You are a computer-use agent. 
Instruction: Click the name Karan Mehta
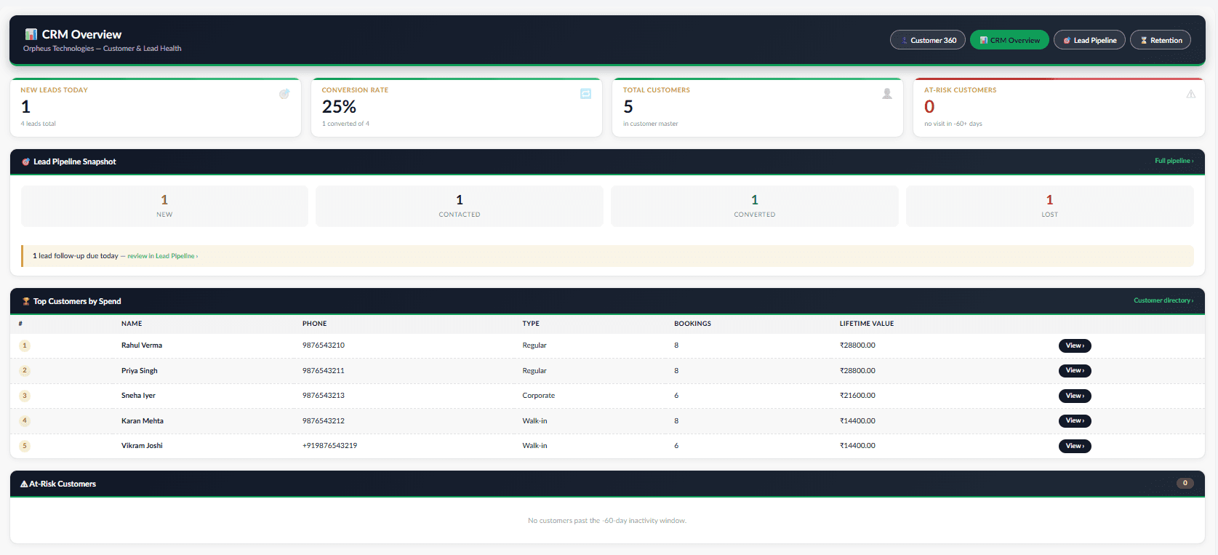pyautogui.click(x=143, y=421)
